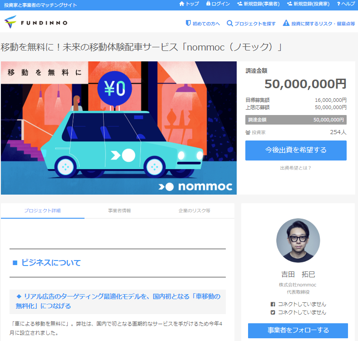This screenshot has height=341, width=358.
Task: Click the ビジネスについて heading
Action: coord(51,263)
